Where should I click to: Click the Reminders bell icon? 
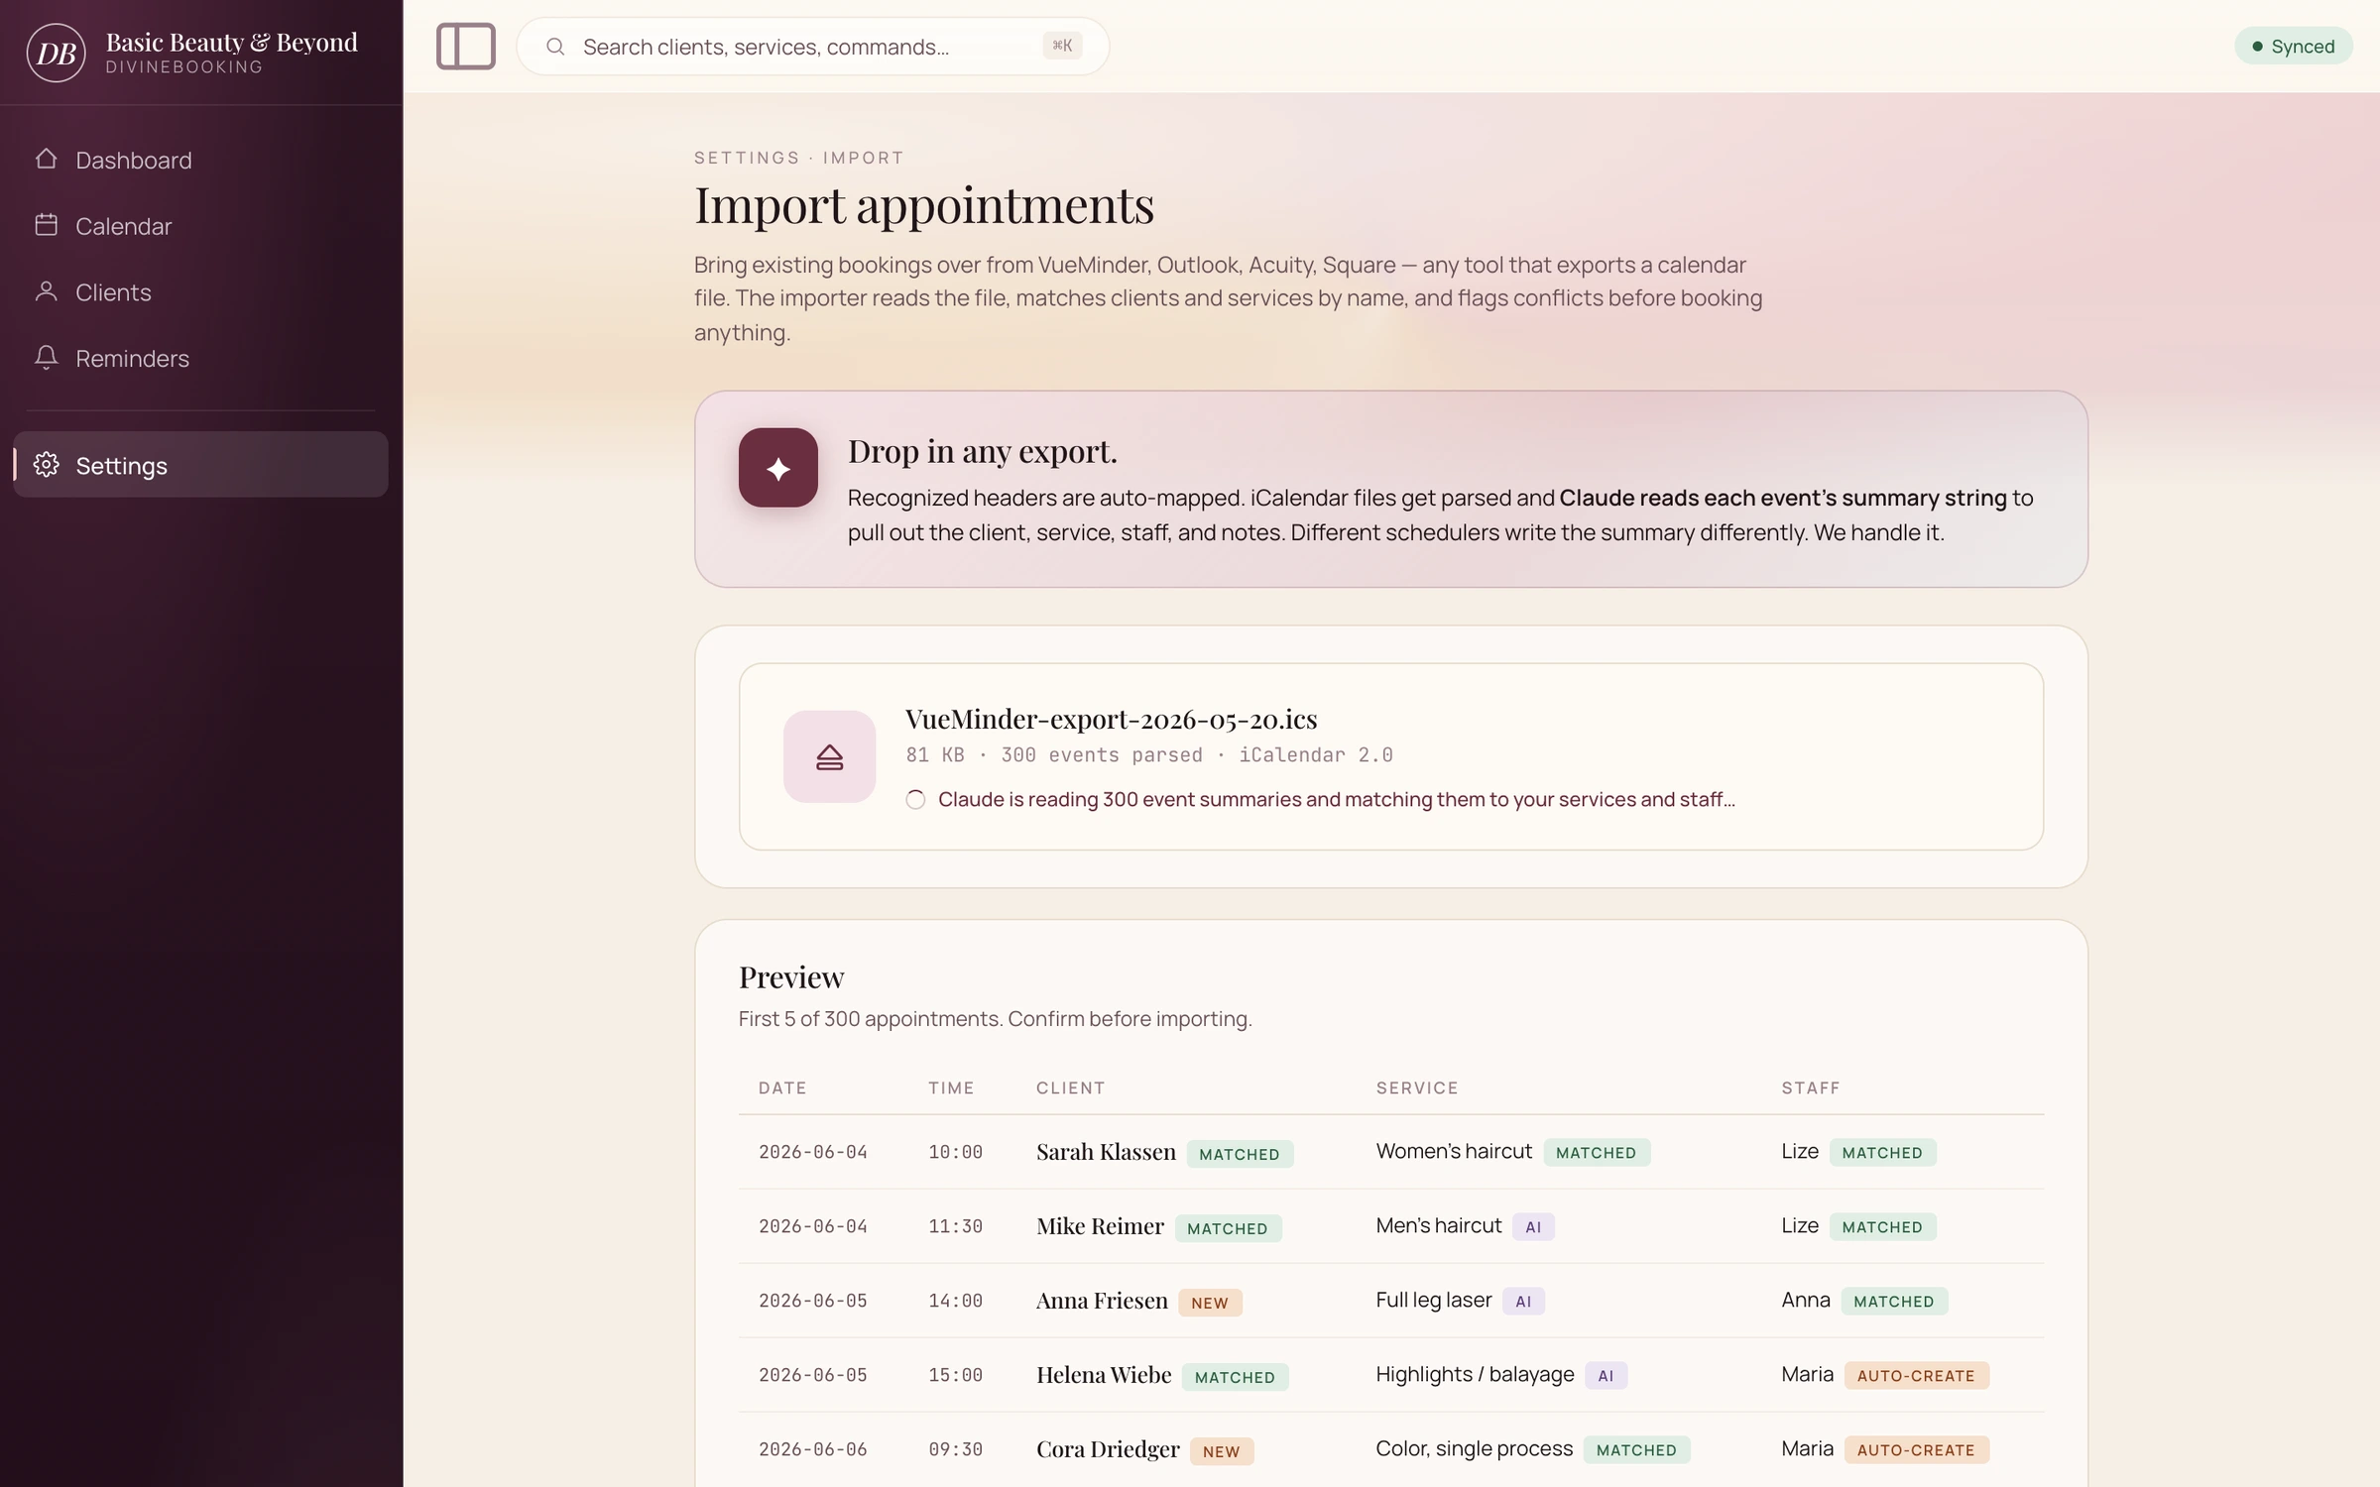pyautogui.click(x=46, y=357)
